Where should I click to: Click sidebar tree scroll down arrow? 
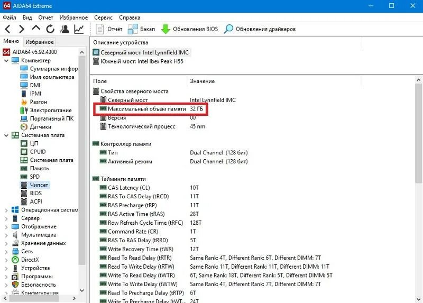pyautogui.click(x=82, y=290)
